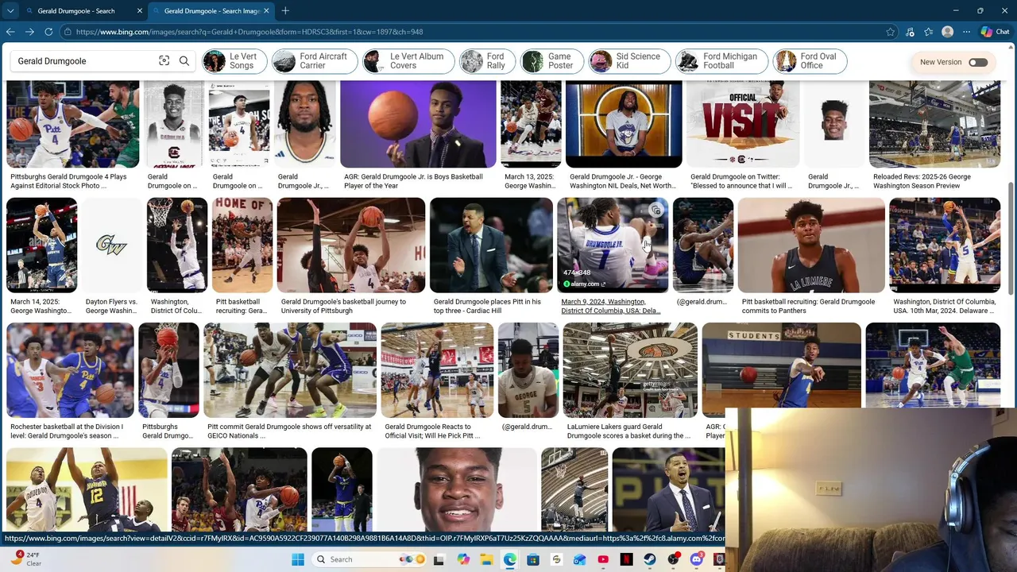Screen dimensions: 1017x572
Task: Click the browser forward arrow
Action: [x=29, y=32]
